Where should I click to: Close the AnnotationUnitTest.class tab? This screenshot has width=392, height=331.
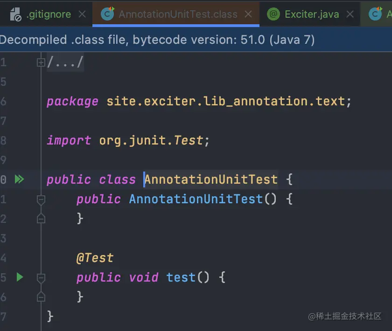248,14
